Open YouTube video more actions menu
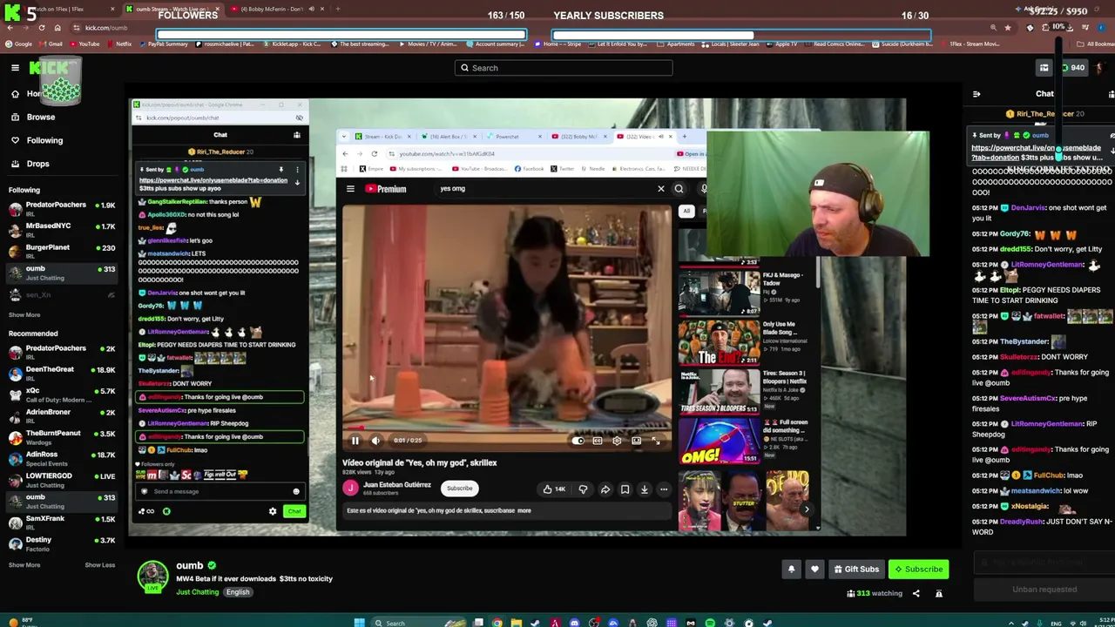The image size is (1115, 627). (664, 489)
